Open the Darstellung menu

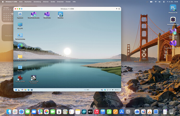(37, 2)
